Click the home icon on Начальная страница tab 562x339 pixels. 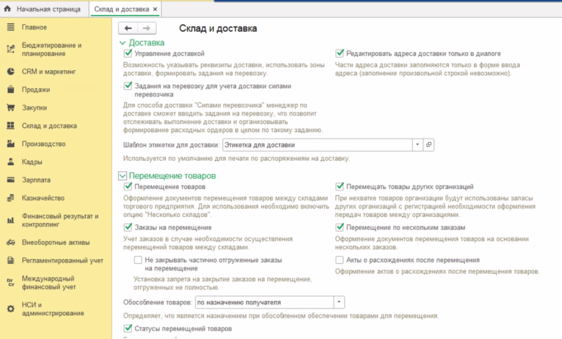pos(8,9)
